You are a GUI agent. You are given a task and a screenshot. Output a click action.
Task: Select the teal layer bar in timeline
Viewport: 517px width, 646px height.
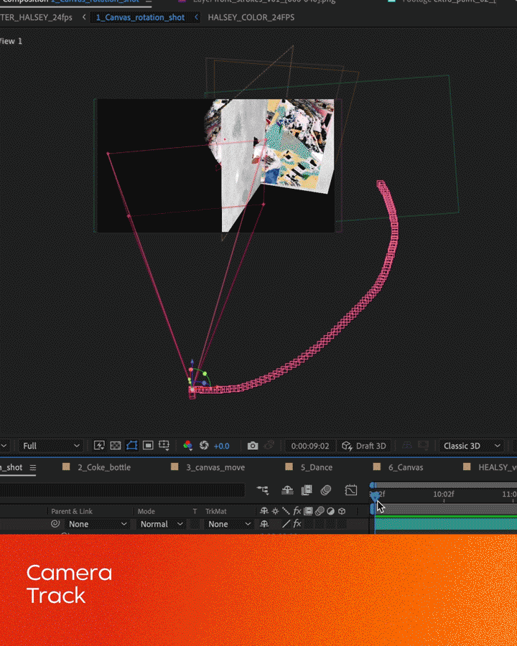446,524
